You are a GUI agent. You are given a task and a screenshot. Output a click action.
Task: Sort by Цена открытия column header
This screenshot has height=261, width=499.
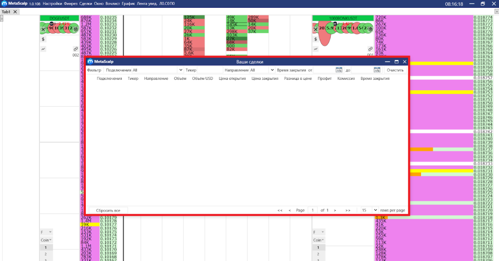pos(232,78)
